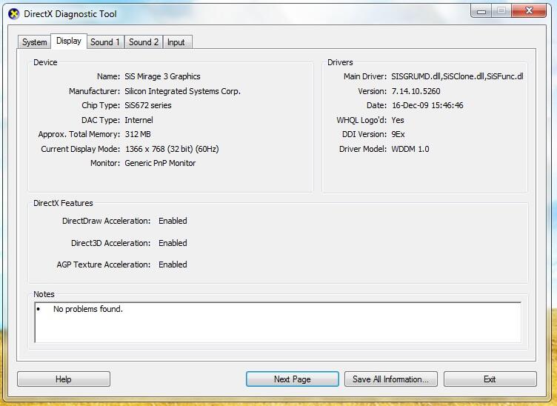The image size is (557, 406).
Task: Click the 'Chip Type:' label
Action: click(101, 105)
